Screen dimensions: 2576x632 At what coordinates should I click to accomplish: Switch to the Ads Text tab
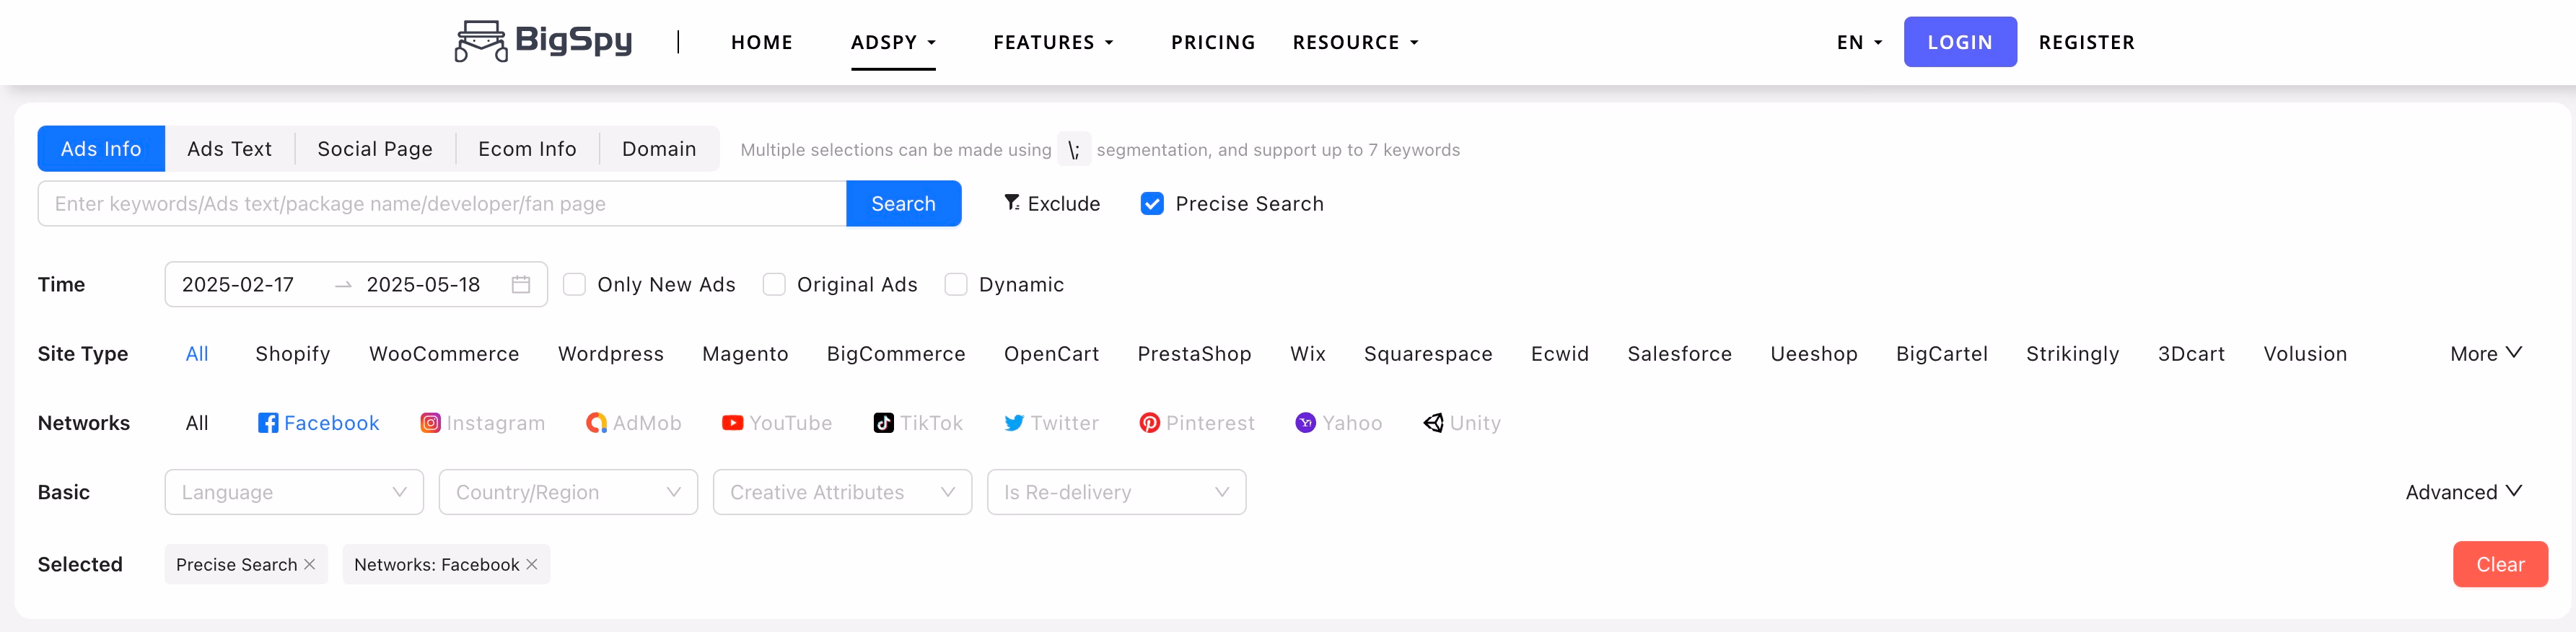[229, 149]
